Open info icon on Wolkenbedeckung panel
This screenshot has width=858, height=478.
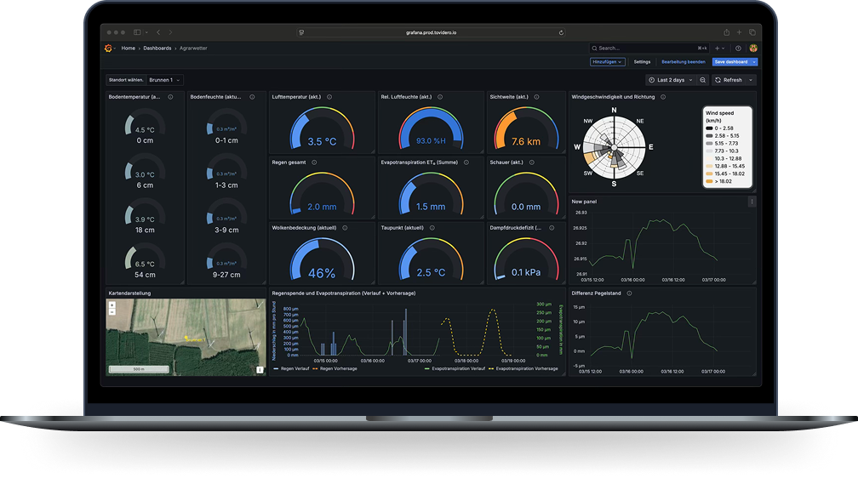(345, 228)
